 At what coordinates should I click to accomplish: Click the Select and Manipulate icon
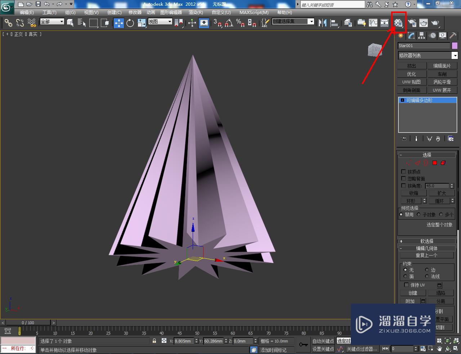(192, 23)
